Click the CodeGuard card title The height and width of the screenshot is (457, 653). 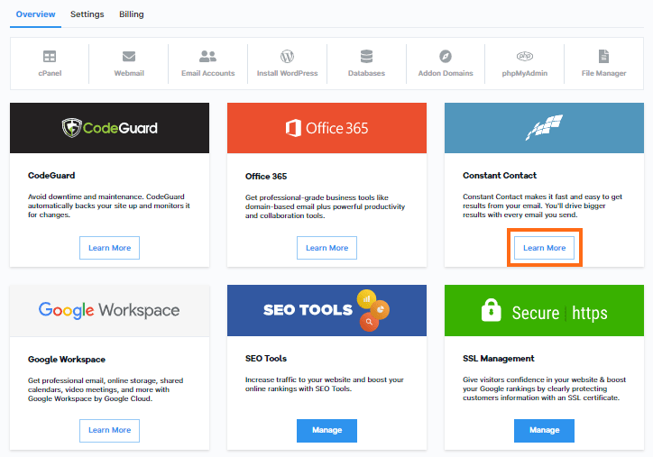click(51, 176)
